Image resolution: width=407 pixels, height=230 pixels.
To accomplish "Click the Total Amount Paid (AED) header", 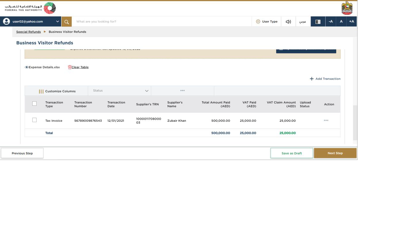I will (216, 104).
